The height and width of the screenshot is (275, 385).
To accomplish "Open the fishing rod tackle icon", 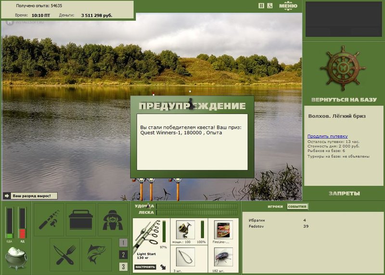I will click(x=49, y=219).
